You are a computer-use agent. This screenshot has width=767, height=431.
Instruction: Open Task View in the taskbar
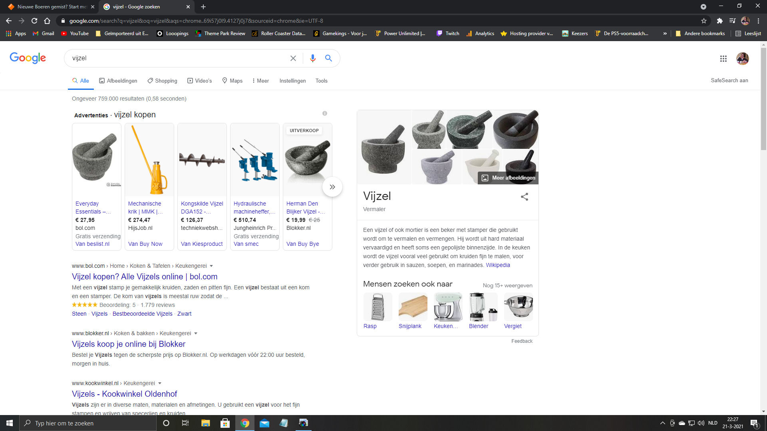pyautogui.click(x=185, y=423)
